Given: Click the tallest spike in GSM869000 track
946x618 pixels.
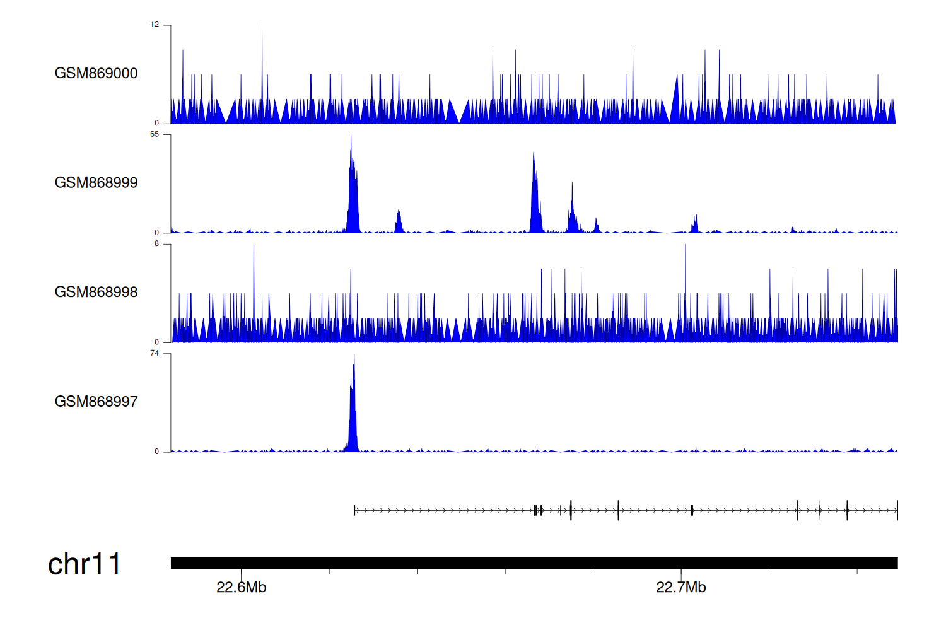Looking at the screenshot, I should (262, 69).
